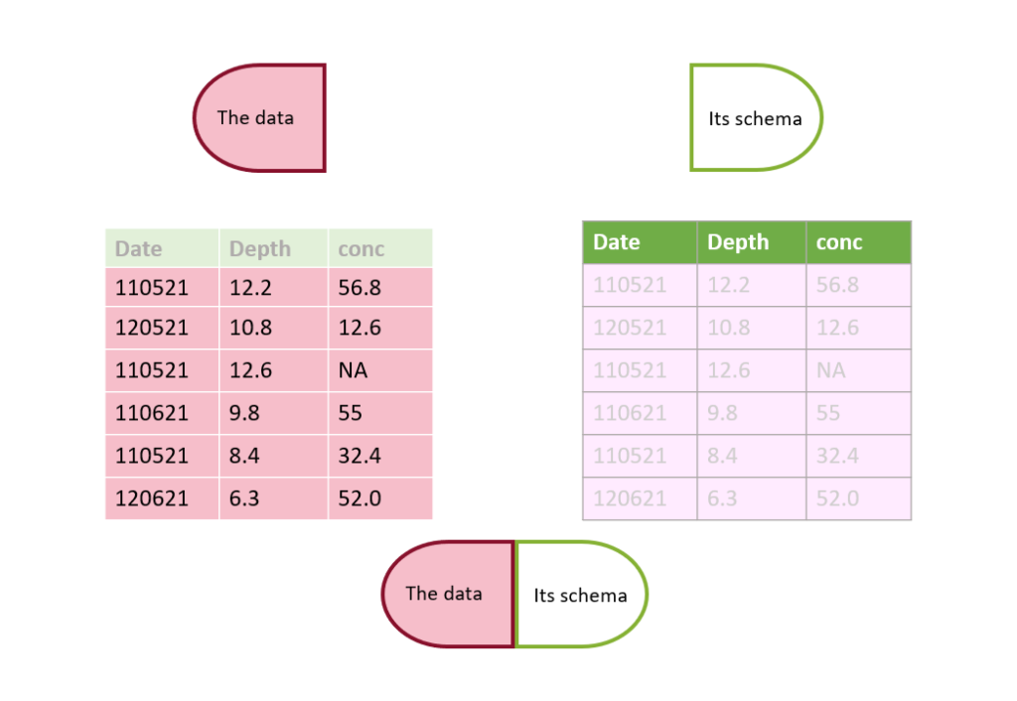Click the faded '52.0' cell in the right table
Screen dimensions: 1017x701
pos(859,498)
